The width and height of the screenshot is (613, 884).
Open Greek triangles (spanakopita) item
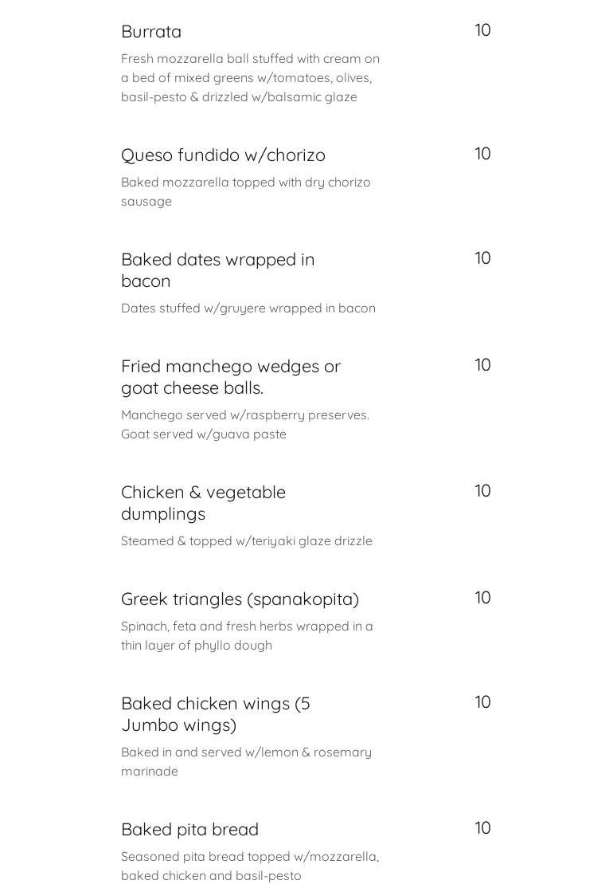[x=240, y=599]
